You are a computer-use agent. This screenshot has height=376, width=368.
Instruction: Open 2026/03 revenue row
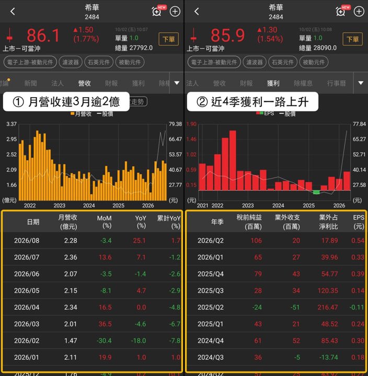92,324
